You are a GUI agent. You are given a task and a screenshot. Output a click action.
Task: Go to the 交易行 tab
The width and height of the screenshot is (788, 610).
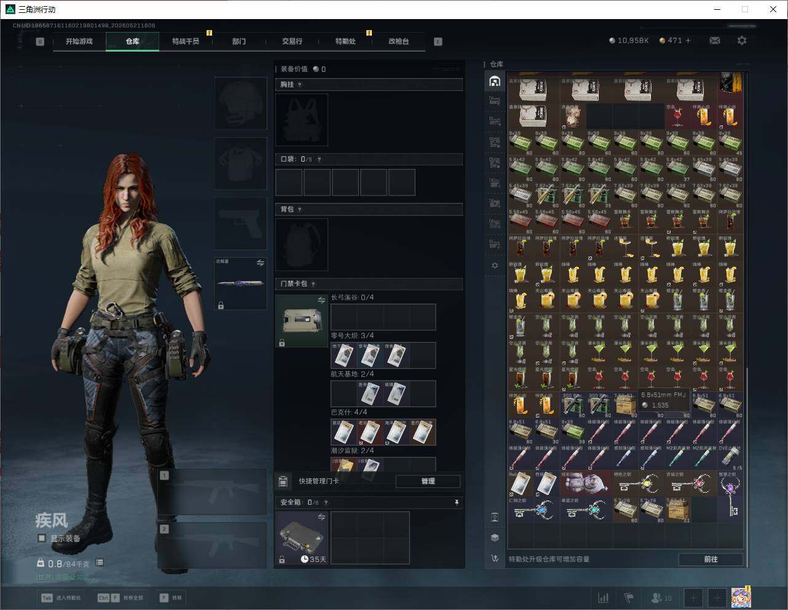coord(292,42)
